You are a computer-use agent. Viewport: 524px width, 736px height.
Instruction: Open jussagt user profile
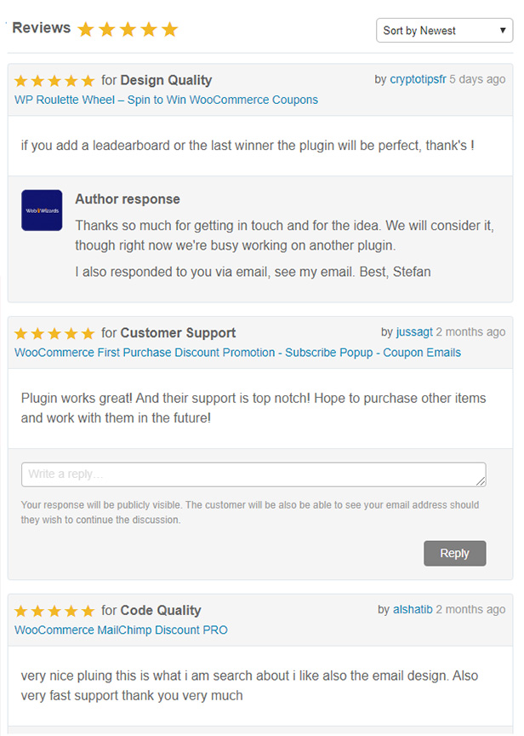414,331
